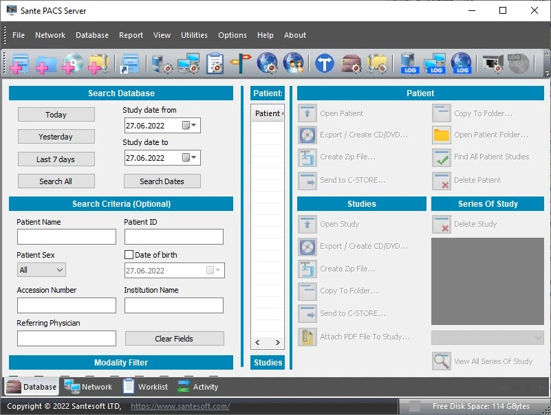This screenshot has width=551, height=415.
Task: Click the Last 7 days button
Action: 56,159
